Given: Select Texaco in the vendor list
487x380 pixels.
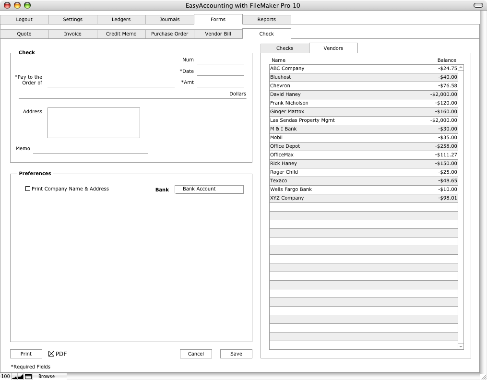Looking at the screenshot, I should pos(364,181).
